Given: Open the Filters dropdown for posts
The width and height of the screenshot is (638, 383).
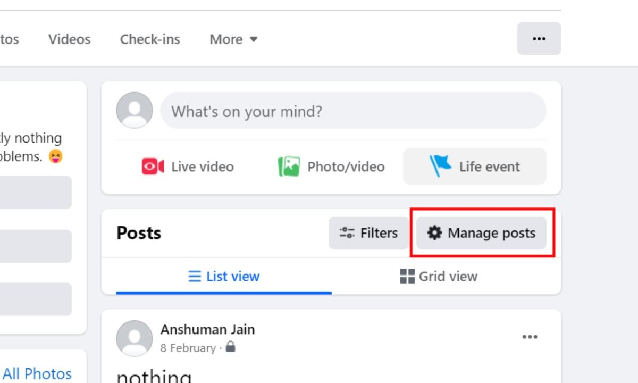Looking at the screenshot, I should (x=368, y=232).
